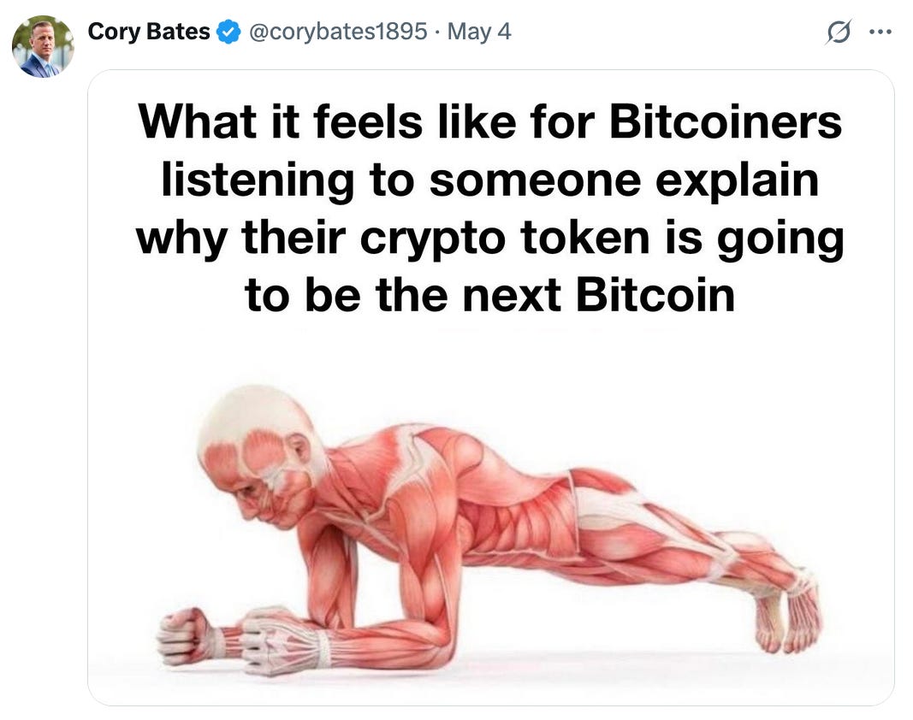Viewport: 913px width, 720px height.
Task: Click the Cory Bates display name
Action: click(149, 32)
